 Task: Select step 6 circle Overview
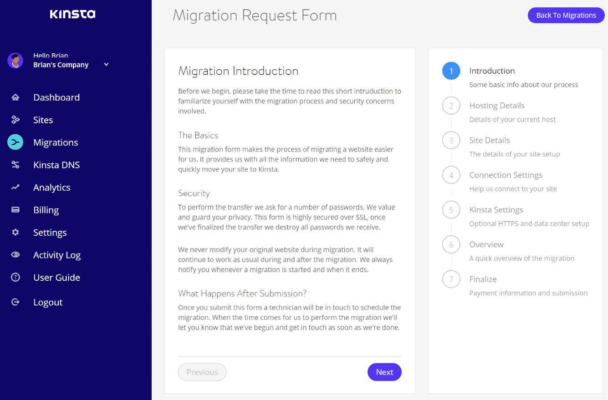[x=451, y=244]
